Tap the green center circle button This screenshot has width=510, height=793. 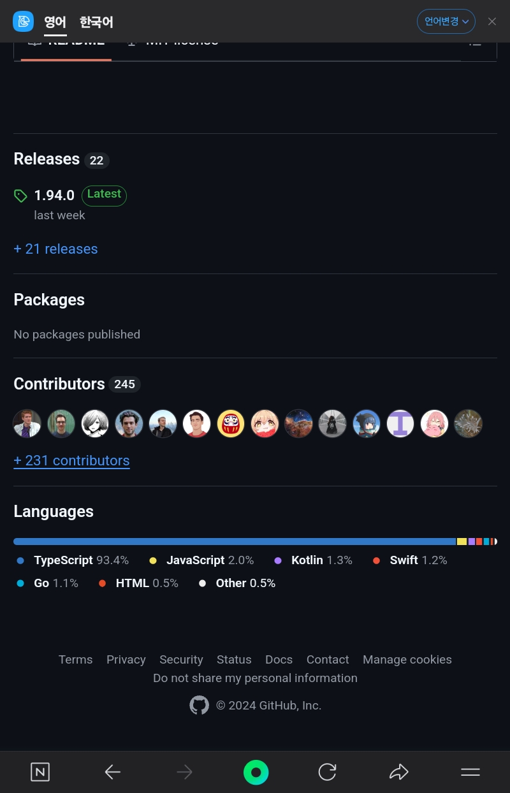click(256, 773)
